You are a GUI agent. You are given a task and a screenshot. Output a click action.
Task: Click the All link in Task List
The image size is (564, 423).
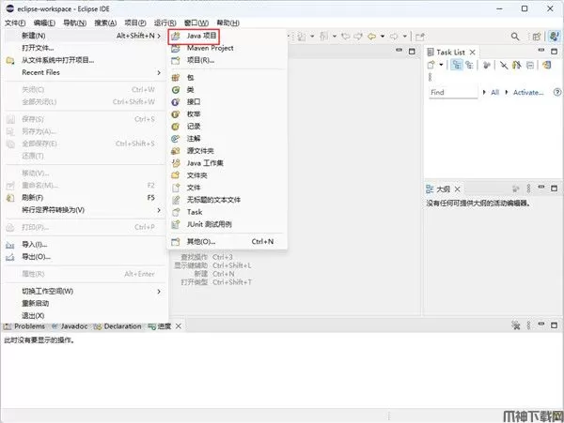tap(495, 92)
